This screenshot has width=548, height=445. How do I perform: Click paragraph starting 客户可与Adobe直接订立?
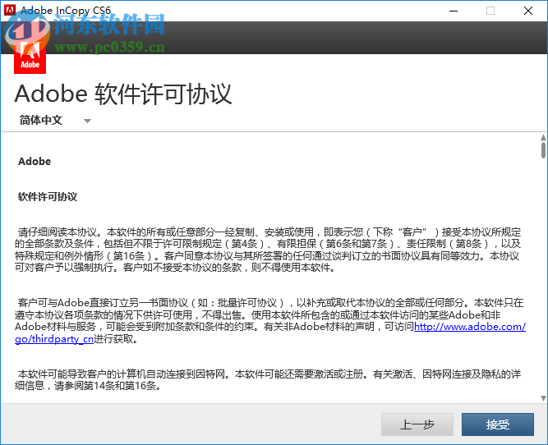(269, 321)
